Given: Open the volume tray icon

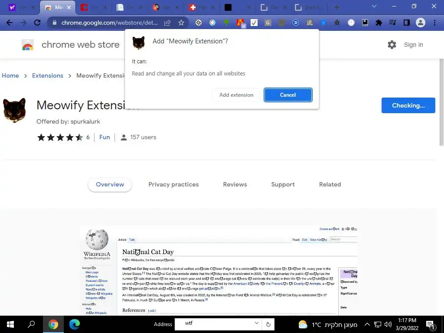Looking at the screenshot, I should click(388, 324).
